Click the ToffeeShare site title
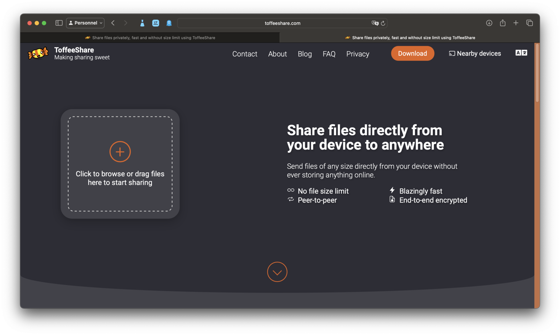The height and width of the screenshot is (335, 560). click(x=74, y=50)
